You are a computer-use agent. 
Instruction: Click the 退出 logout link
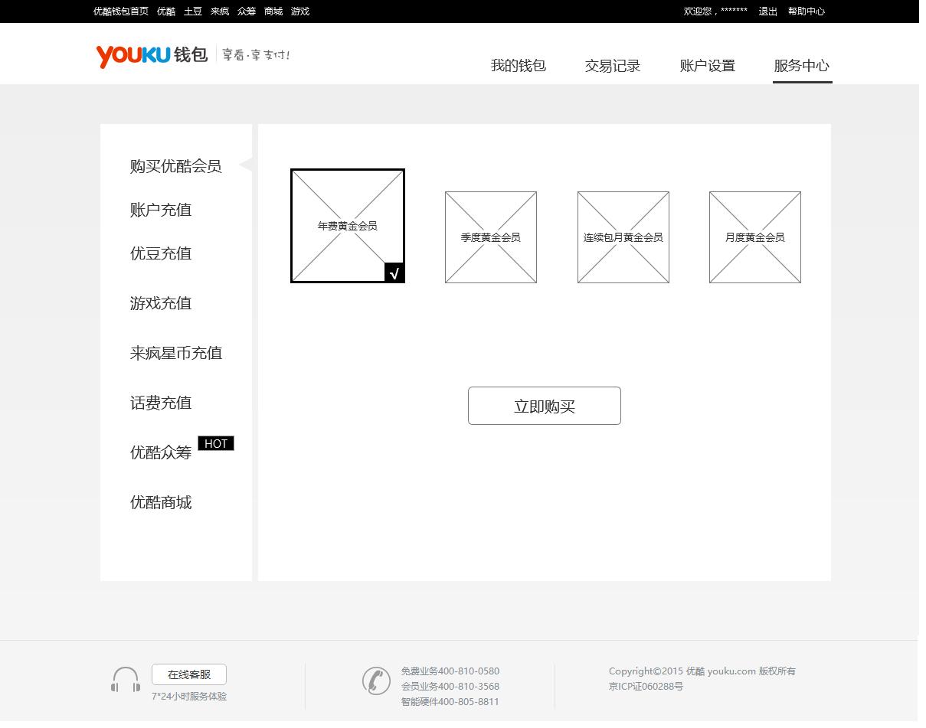767,11
